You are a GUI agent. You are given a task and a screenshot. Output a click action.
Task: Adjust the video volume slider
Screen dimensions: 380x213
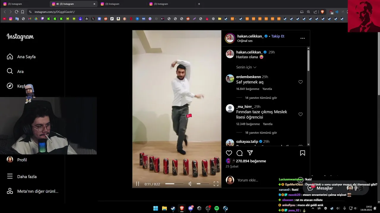click(x=203, y=184)
